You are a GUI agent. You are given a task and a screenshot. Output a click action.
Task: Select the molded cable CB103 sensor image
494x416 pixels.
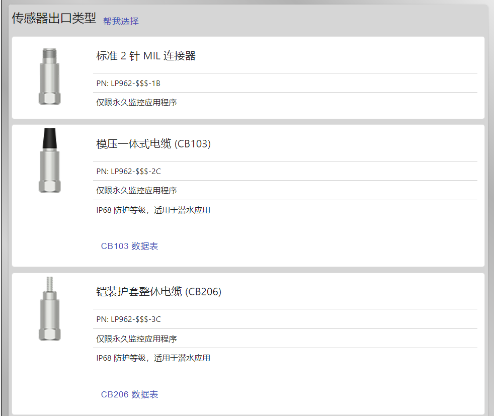49,160
